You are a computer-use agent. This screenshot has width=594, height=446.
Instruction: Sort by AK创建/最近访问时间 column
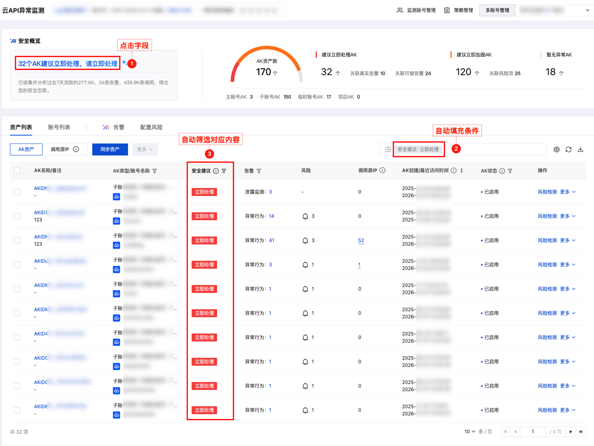click(462, 171)
